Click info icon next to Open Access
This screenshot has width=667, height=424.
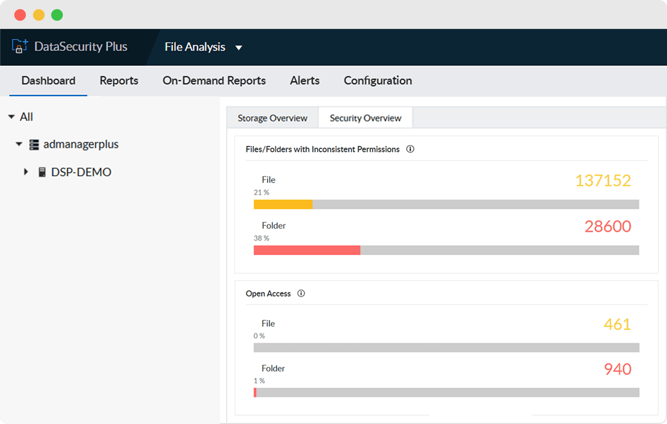301,293
